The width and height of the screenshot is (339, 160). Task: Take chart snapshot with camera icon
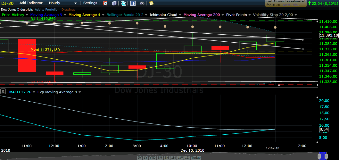142,3
